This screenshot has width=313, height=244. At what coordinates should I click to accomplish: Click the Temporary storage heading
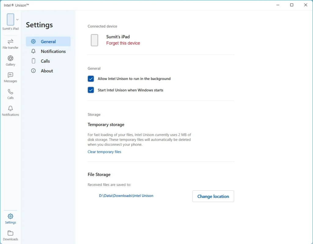pyautogui.click(x=106, y=124)
